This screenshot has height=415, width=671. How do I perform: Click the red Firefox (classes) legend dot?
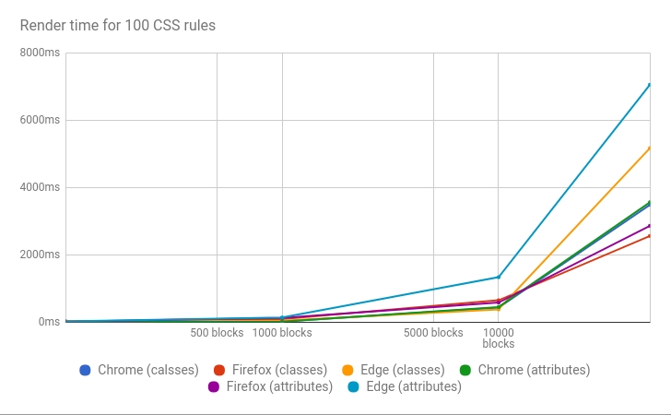[x=219, y=370]
